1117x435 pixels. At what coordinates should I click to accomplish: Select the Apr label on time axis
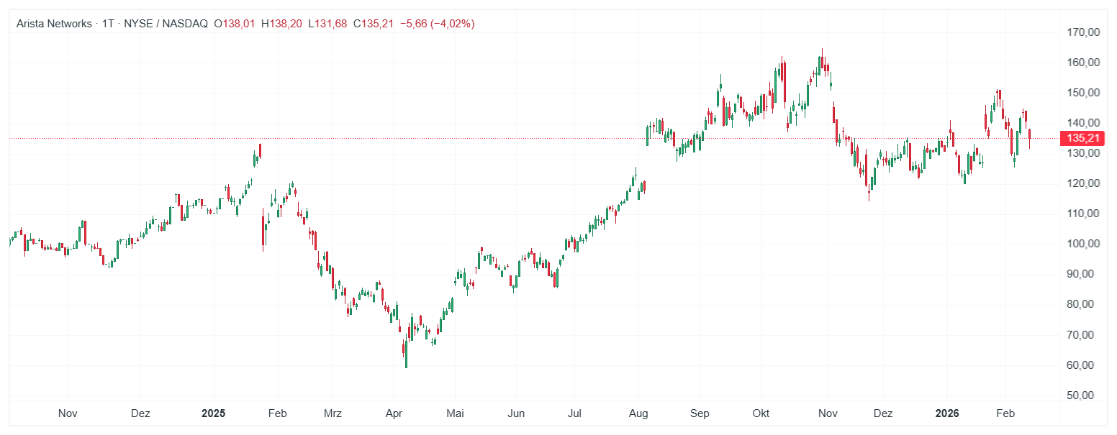click(393, 413)
